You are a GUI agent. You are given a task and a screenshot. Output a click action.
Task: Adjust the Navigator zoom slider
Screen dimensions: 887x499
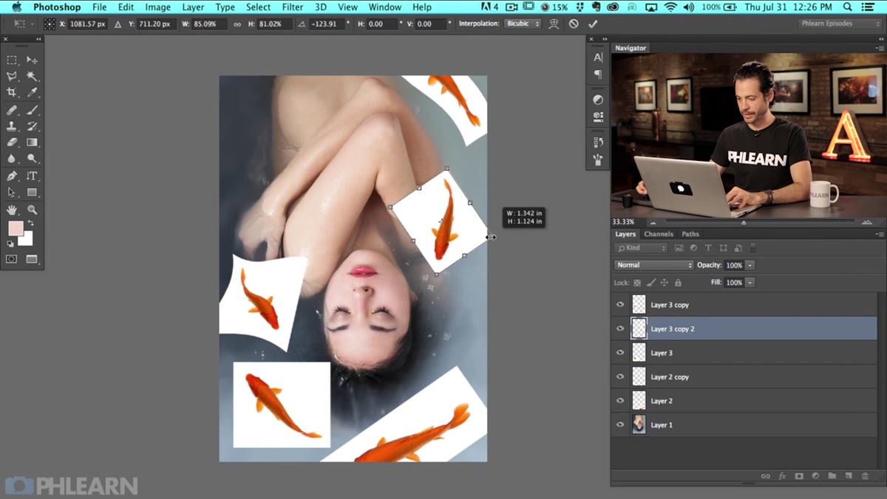pos(743,222)
